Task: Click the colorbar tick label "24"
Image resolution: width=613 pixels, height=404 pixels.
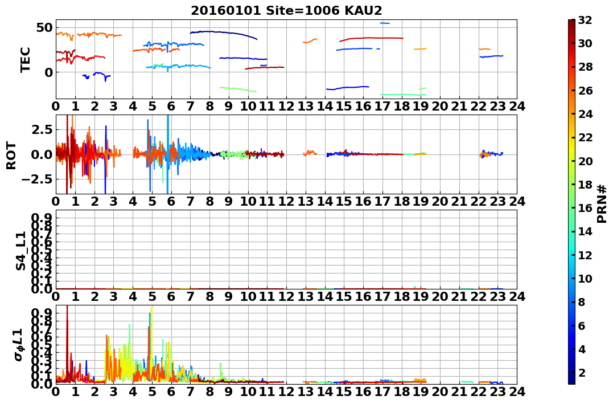Action: (585, 114)
